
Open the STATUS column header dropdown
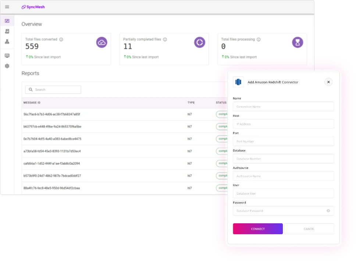tap(221, 103)
